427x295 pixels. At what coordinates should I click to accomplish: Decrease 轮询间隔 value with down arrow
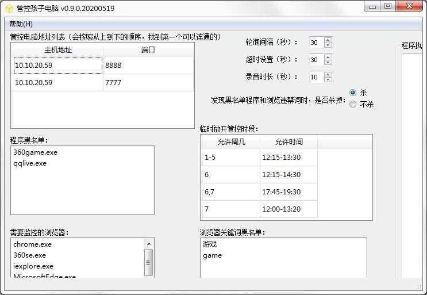(x=328, y=45)
